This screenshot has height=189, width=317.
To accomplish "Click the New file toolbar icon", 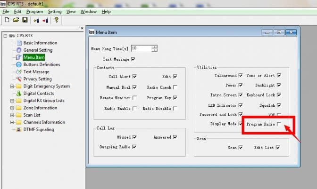I will pos(7,20).
